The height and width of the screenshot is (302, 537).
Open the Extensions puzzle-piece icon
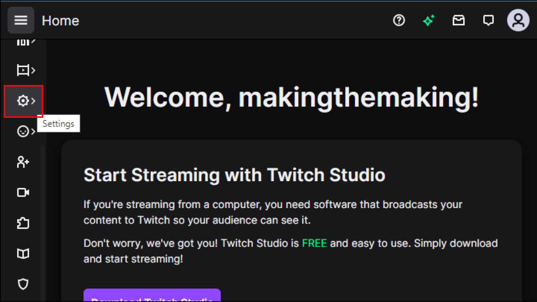23,223
